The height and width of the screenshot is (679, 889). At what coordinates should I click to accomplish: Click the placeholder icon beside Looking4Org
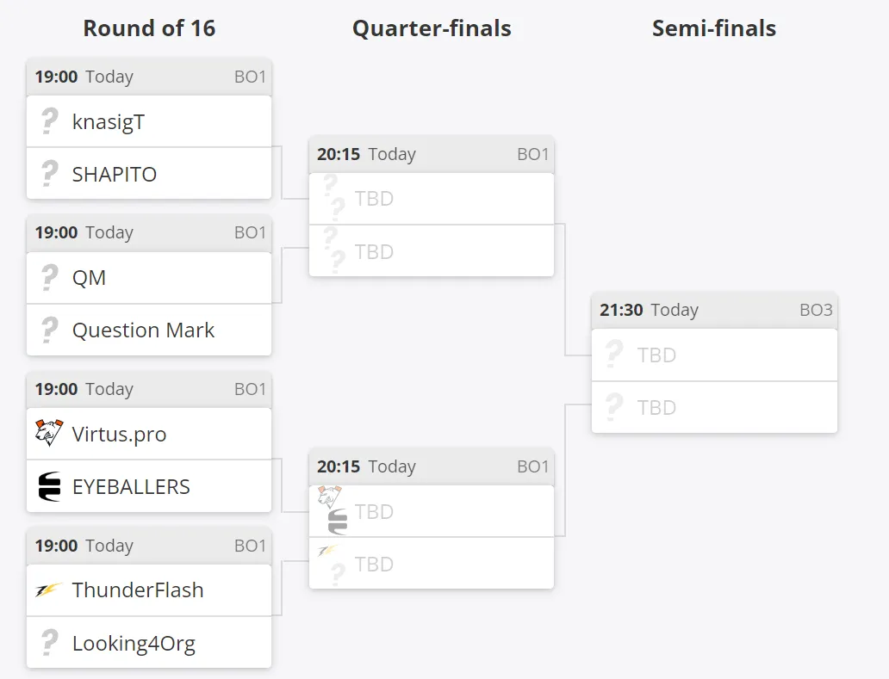[49, 642]
